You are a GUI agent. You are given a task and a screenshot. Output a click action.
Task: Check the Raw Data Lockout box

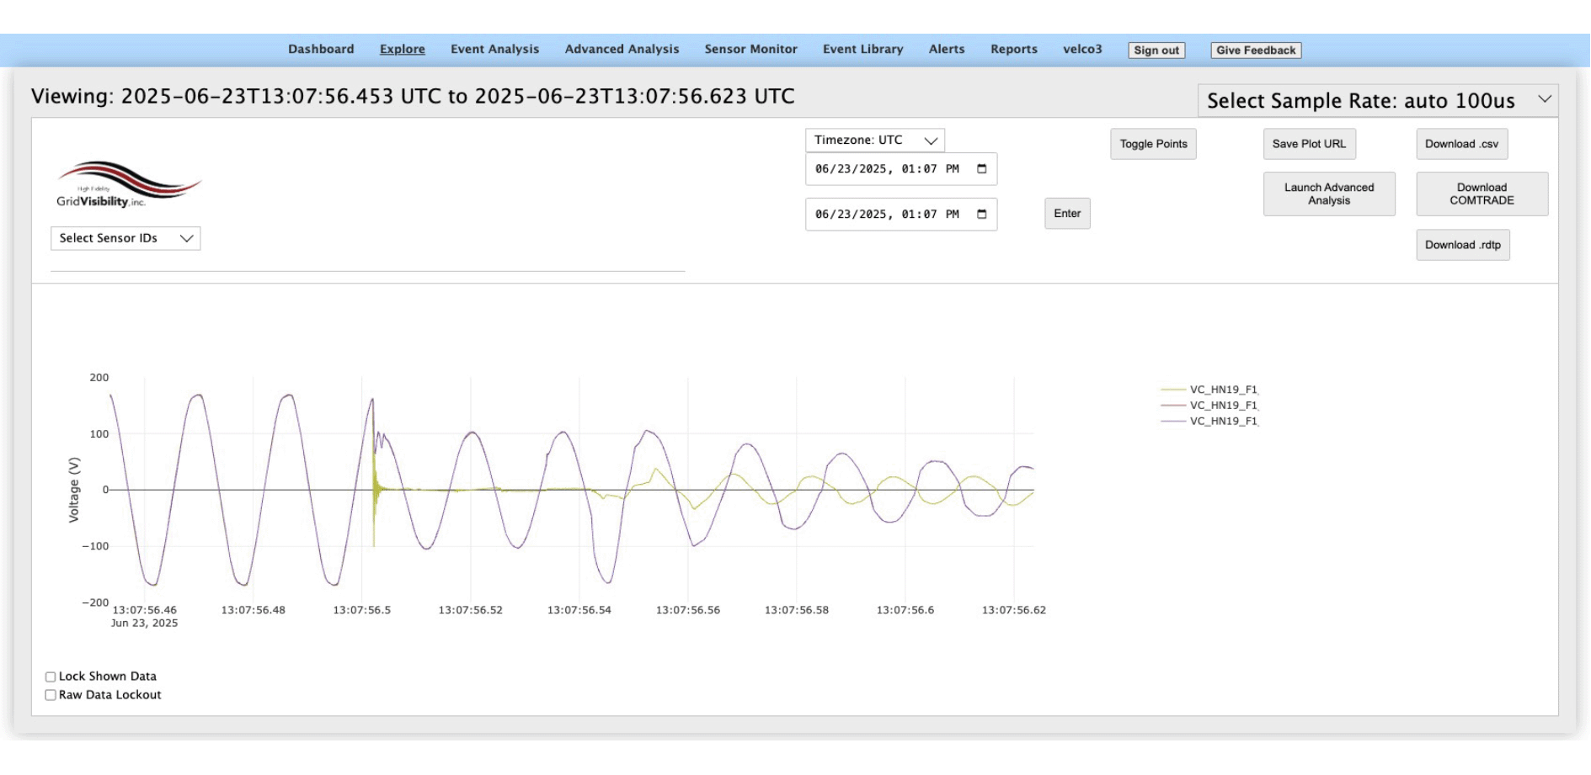click(51, 695)
